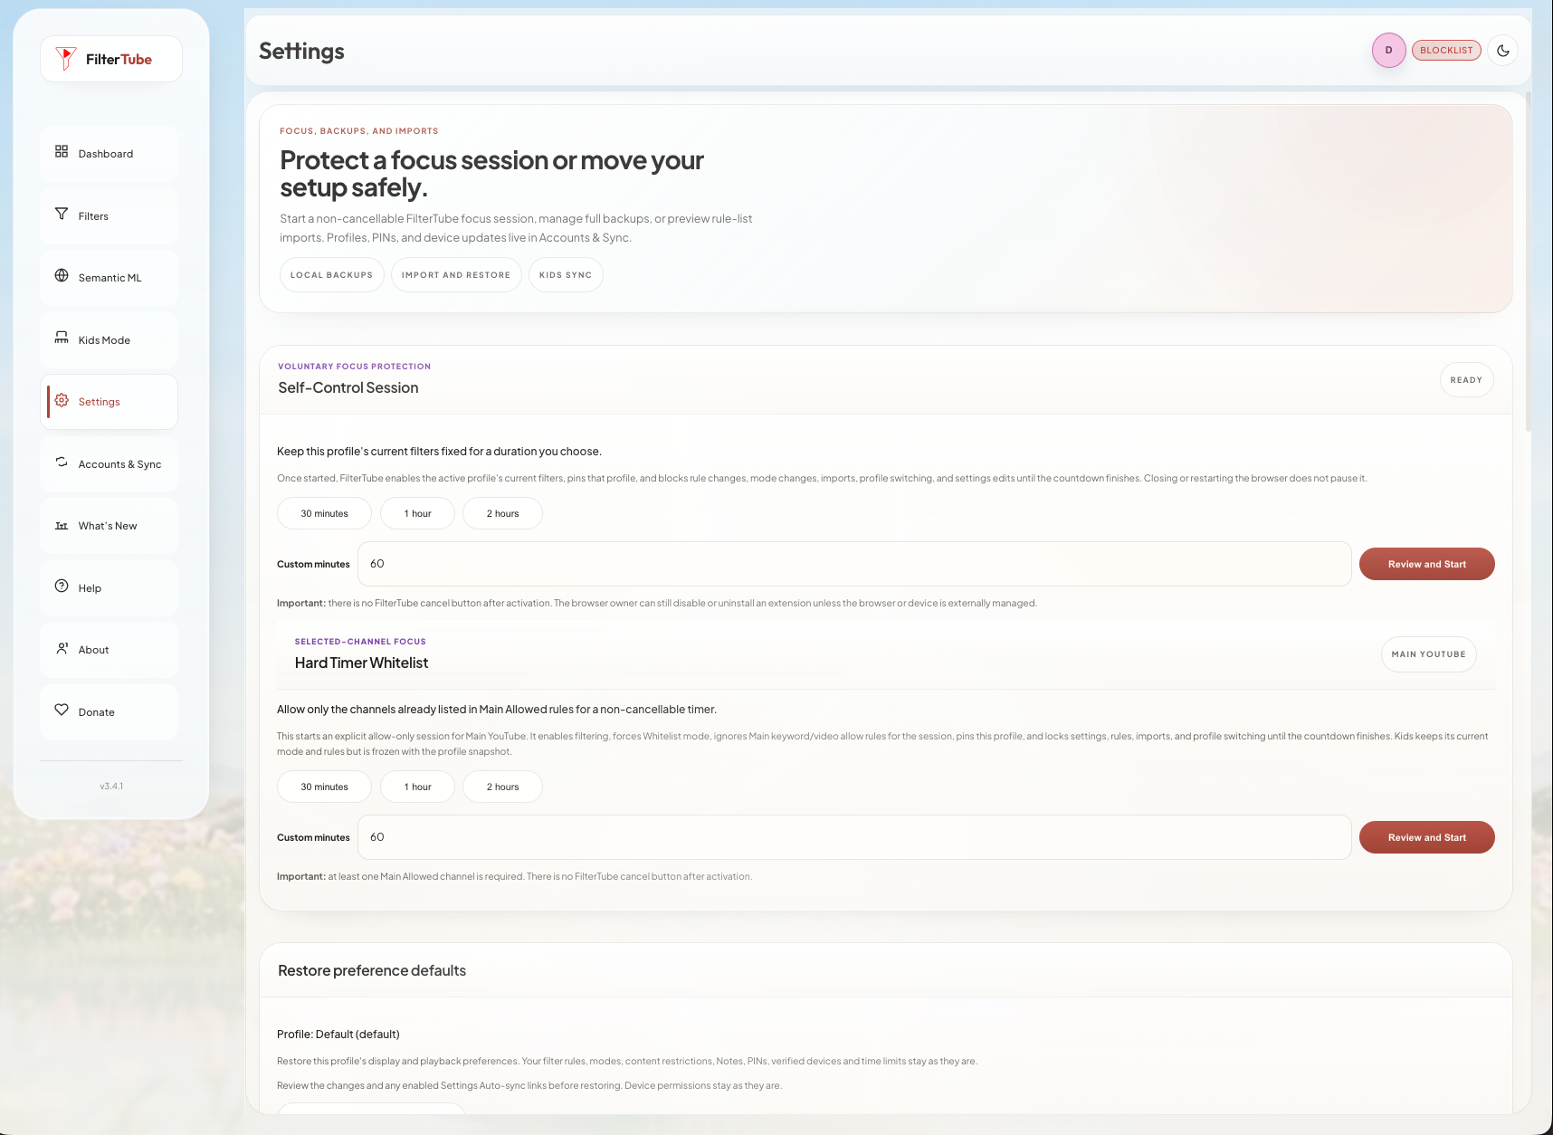
Task: Click the MAIN YOUTUBE badge
Action: click(1428, 654)
